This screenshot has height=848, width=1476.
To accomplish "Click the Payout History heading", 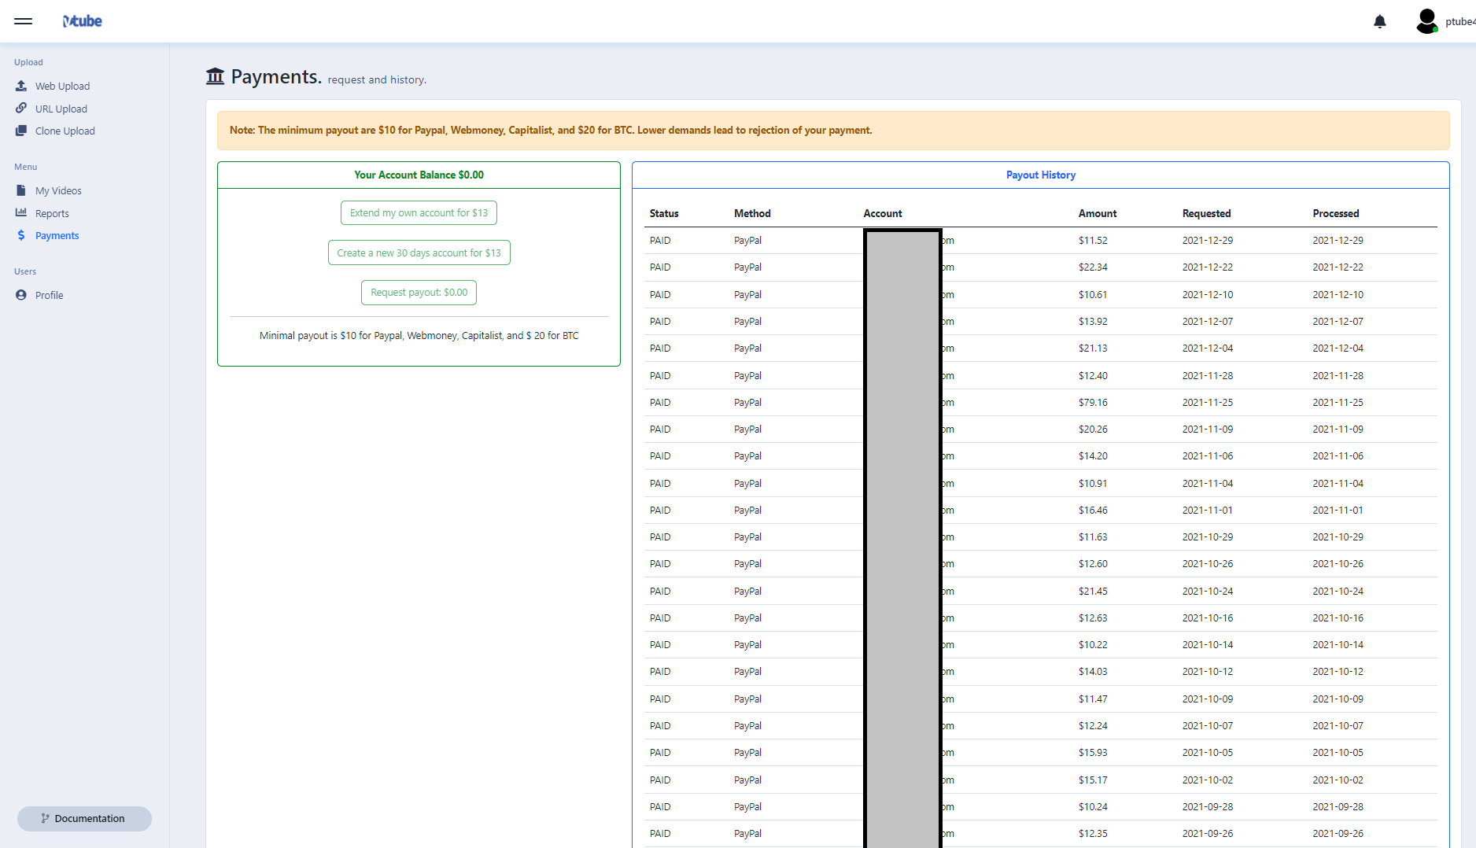I will (x=1040, y=175).
